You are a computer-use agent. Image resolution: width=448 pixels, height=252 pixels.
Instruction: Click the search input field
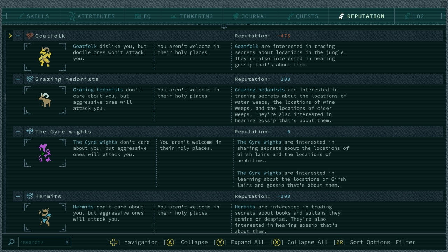tap(41, 242)
